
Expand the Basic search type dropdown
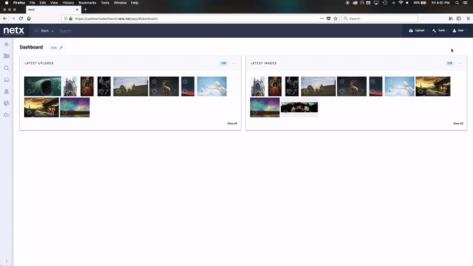(44, 31)
